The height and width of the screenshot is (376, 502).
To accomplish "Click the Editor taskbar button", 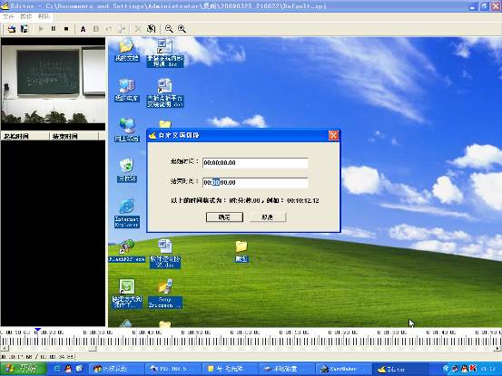I will pos(400,369).
